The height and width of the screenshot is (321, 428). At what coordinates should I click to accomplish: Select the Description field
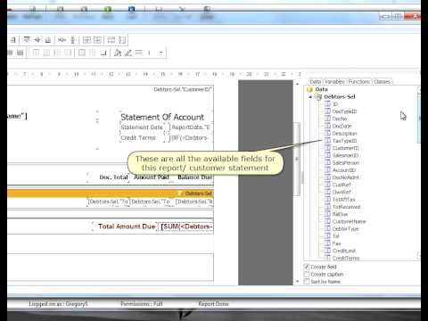341,134
